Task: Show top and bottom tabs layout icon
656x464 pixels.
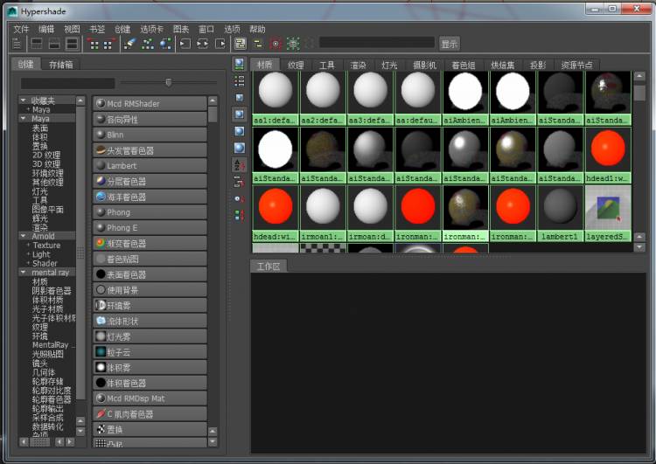Action: click(73, 44)
